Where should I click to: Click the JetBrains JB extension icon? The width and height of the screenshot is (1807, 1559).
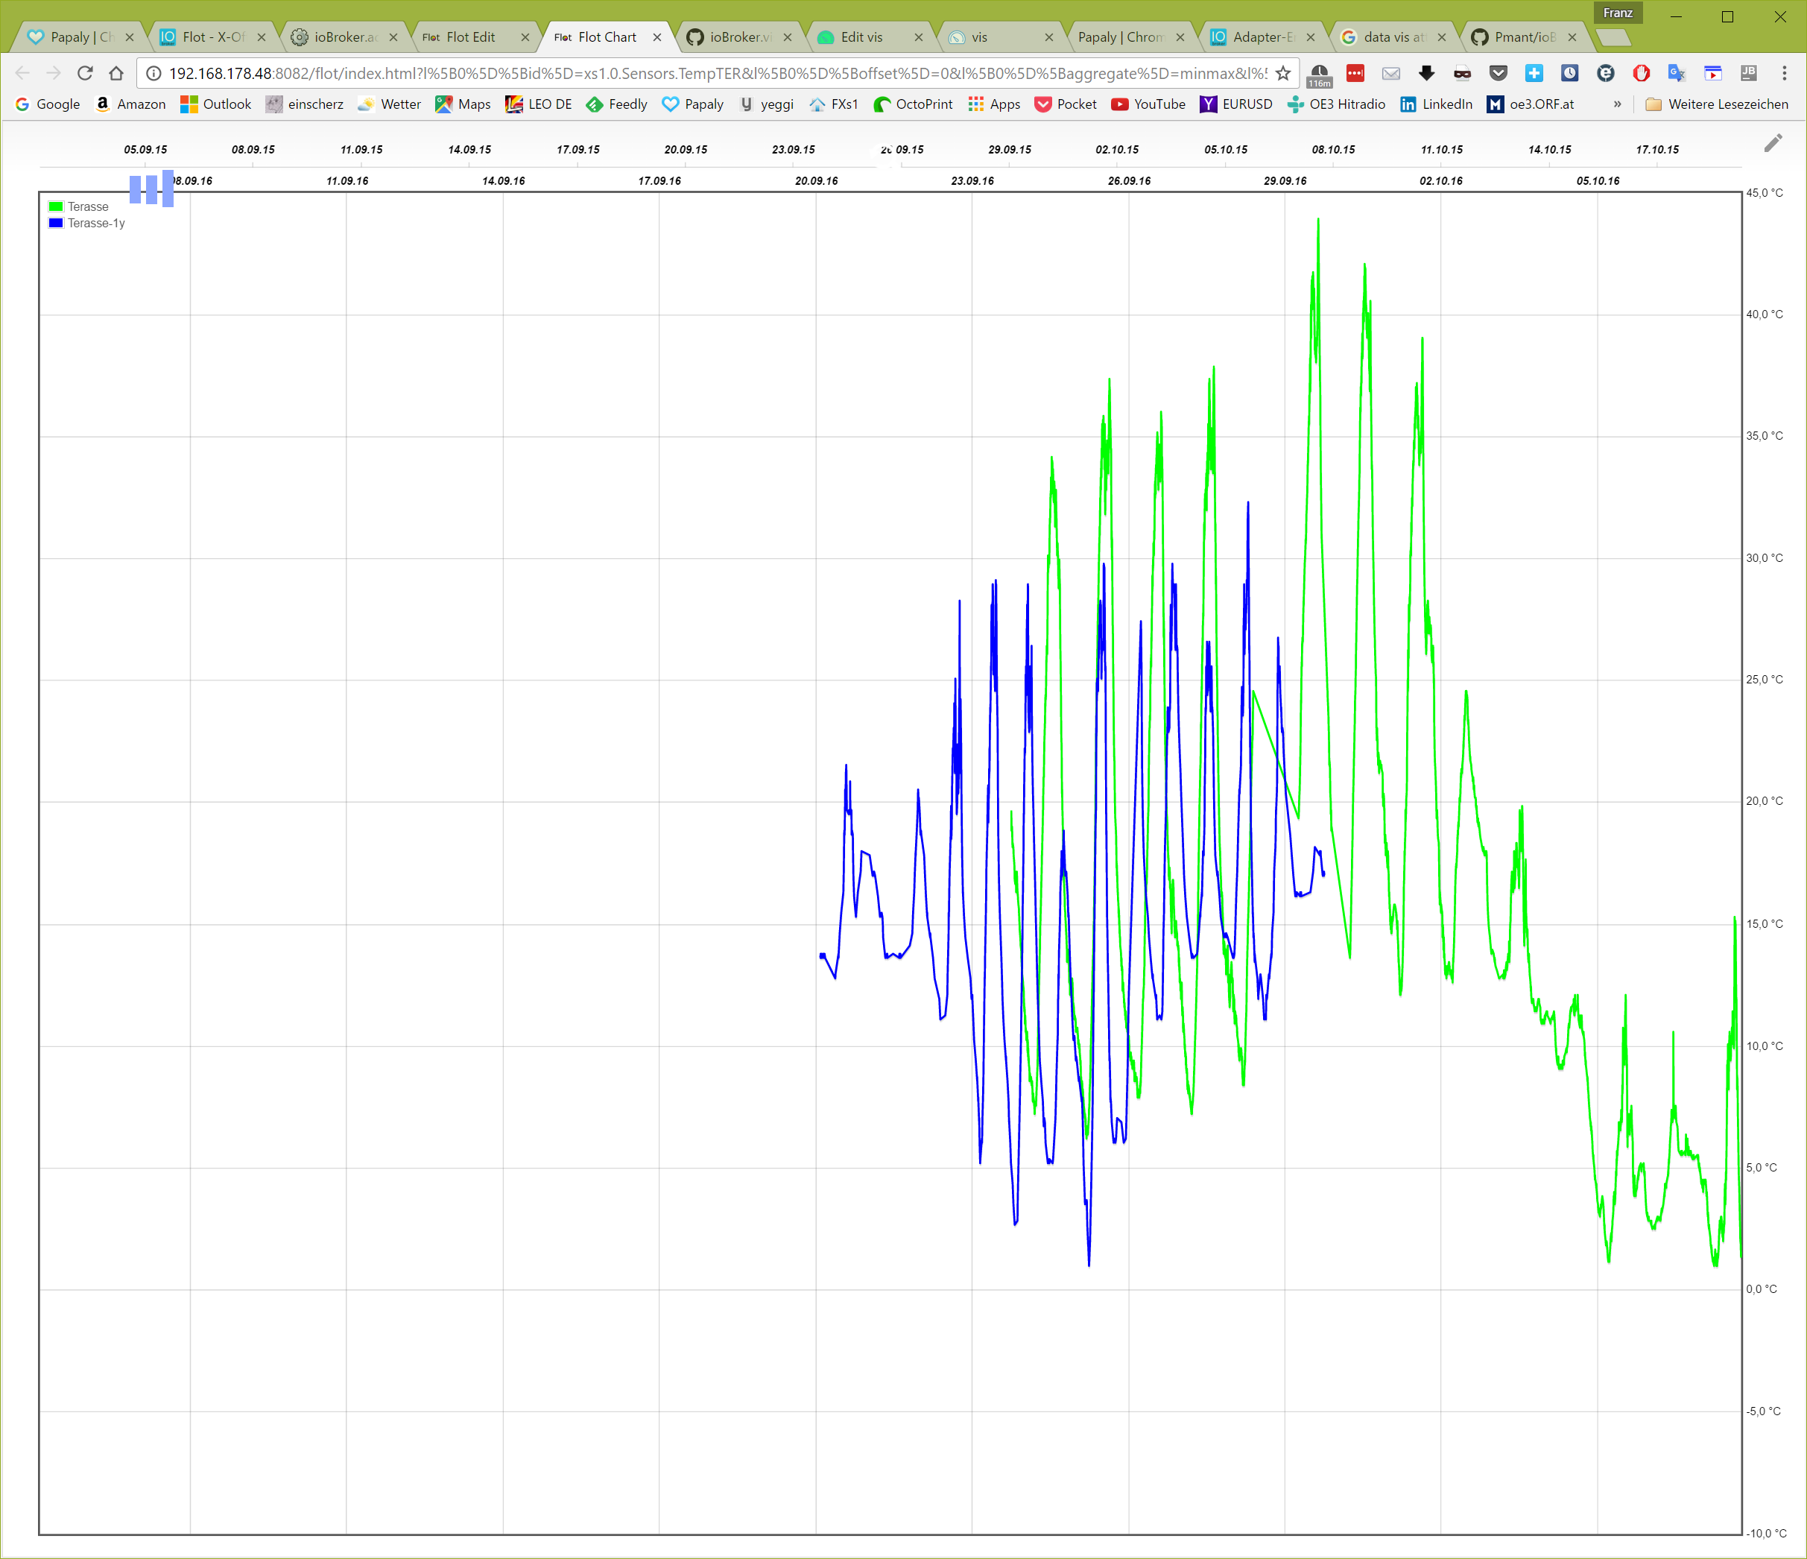tap(1747, 73)
